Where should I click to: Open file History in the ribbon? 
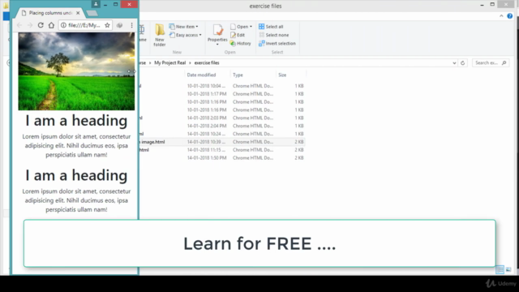pyautogui.click(x=241, y=43)
